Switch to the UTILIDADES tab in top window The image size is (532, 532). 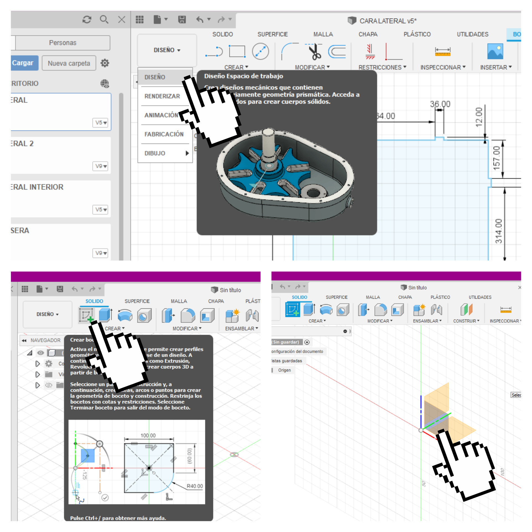[473, 34]
